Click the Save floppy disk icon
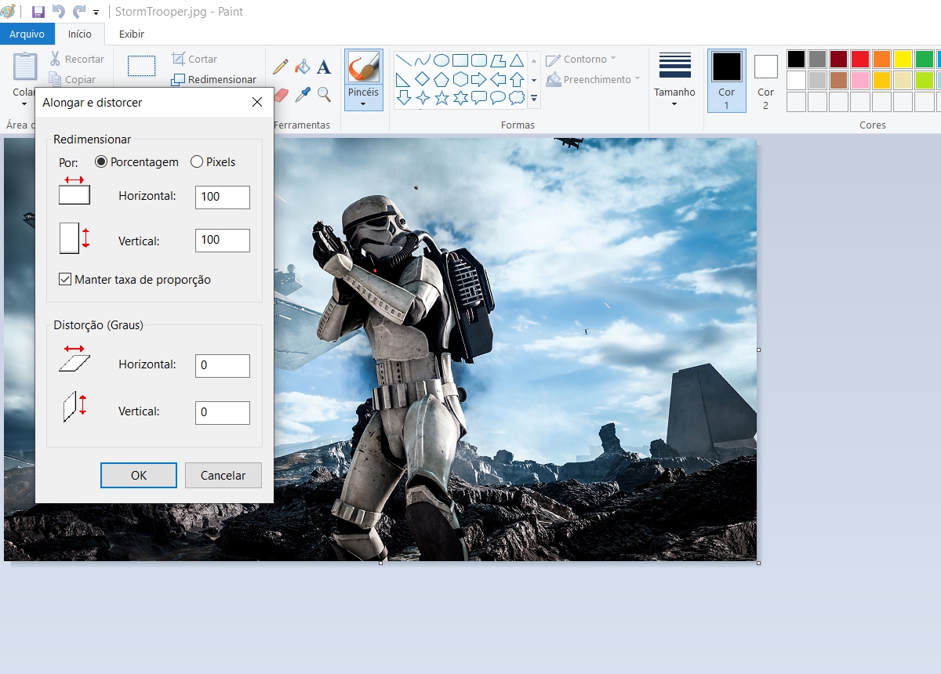 (x=38, y=12)
